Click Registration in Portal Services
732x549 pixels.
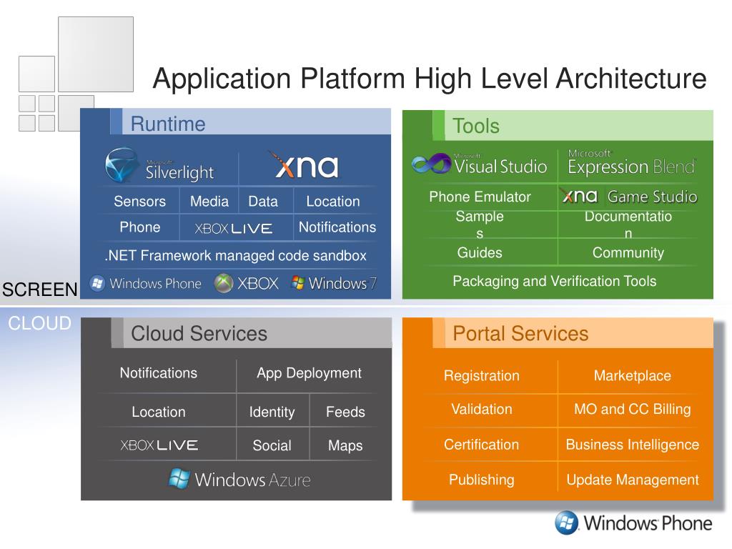(x=481, y=376)
